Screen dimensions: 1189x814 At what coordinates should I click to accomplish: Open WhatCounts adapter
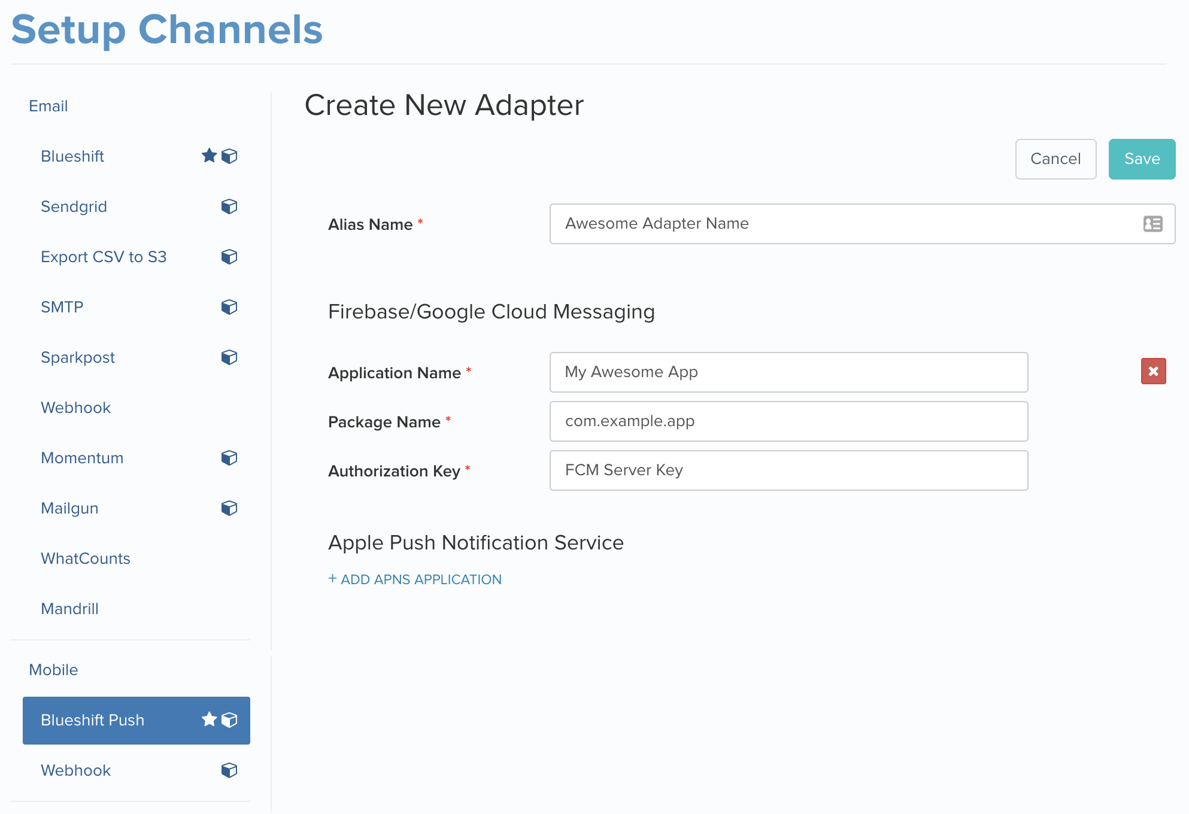[86, 558]
